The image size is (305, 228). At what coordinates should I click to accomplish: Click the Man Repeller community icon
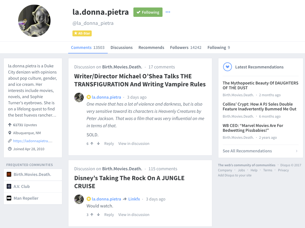pos(9,198)
